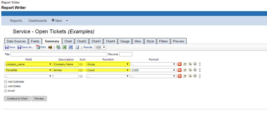This screenshot has height=120, width=267.
Task: Open format dropdown for empty third row
Action: tap(153, 76)
